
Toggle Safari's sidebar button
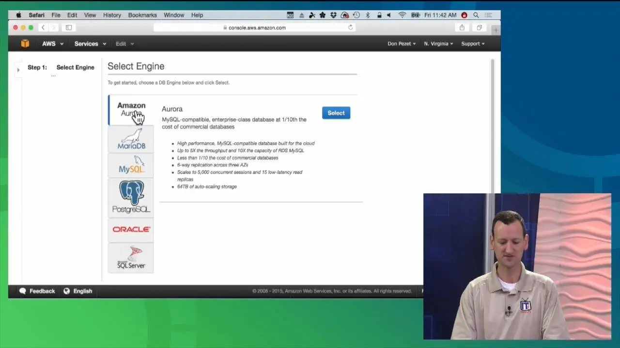click(x=69, y=28)
